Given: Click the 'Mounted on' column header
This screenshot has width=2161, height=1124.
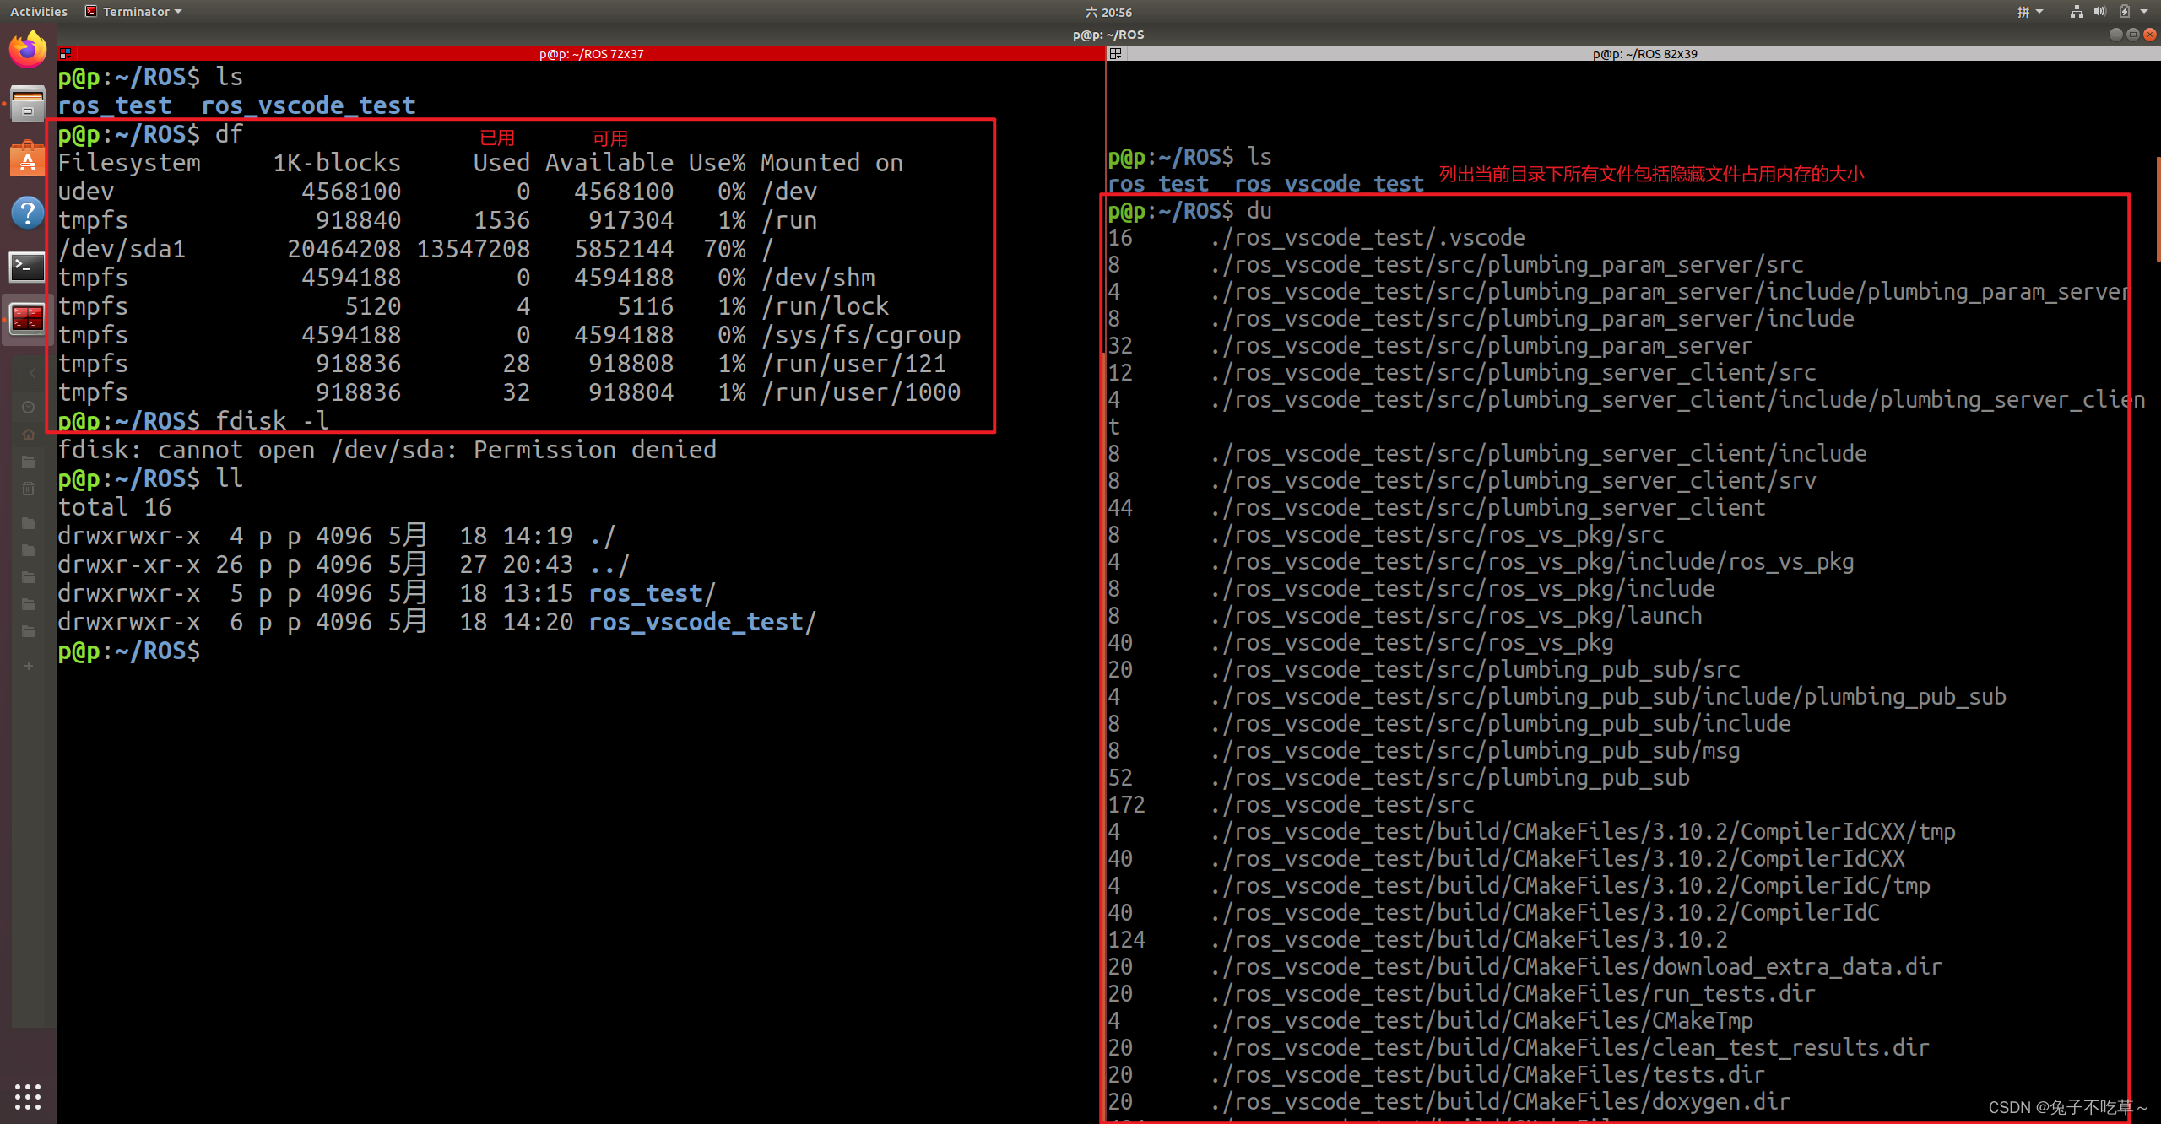Looking at the screenshot, I should pyautogui.click(x=831, y=163).
